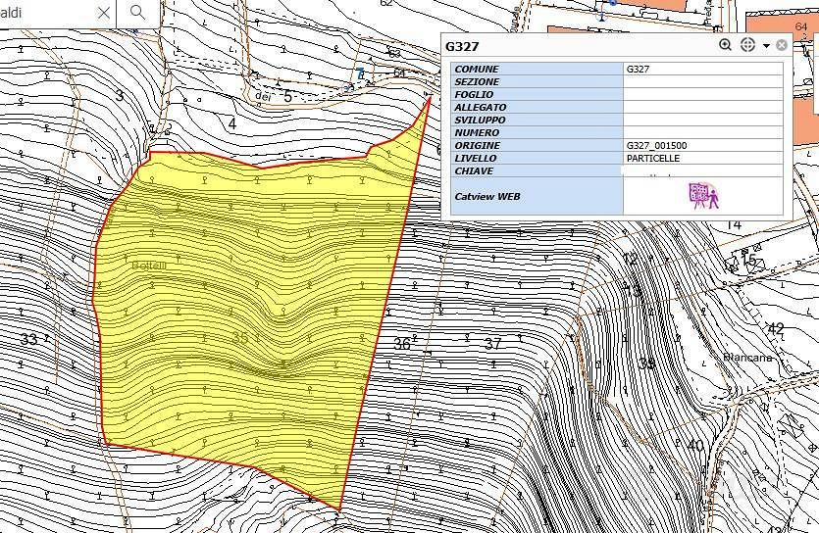Viewport: 819px width, 533px height.
Task: Center map using popup crosshair icon
Action: [747, 45]
